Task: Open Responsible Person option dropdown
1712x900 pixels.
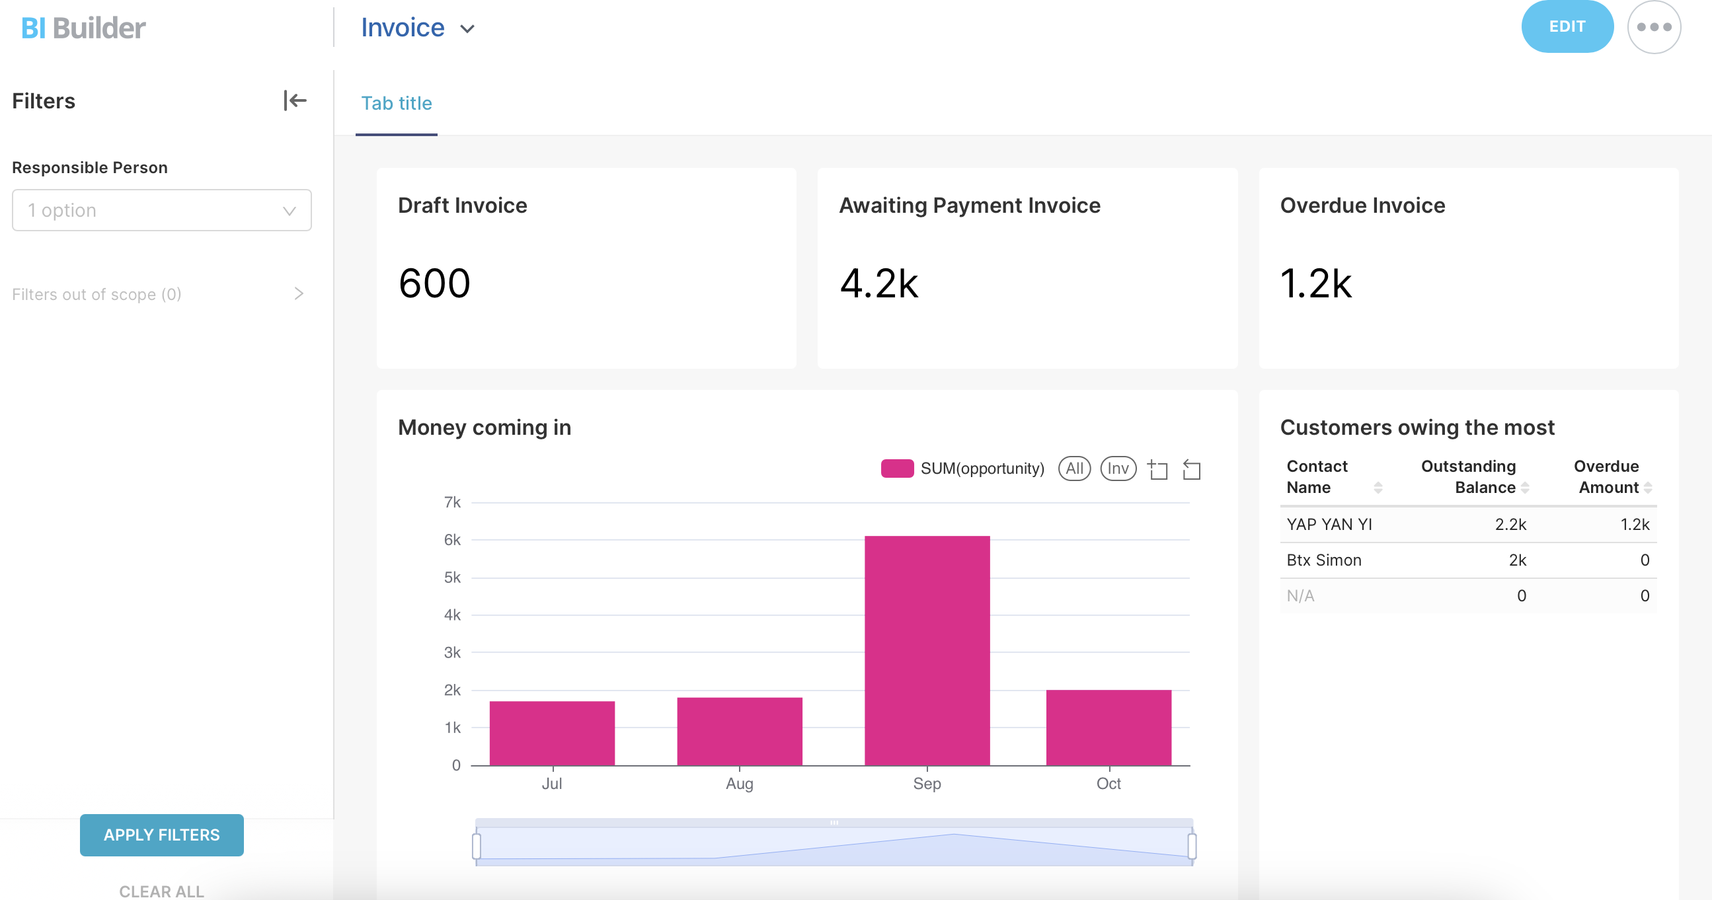Action: click(x=161, y=211)
